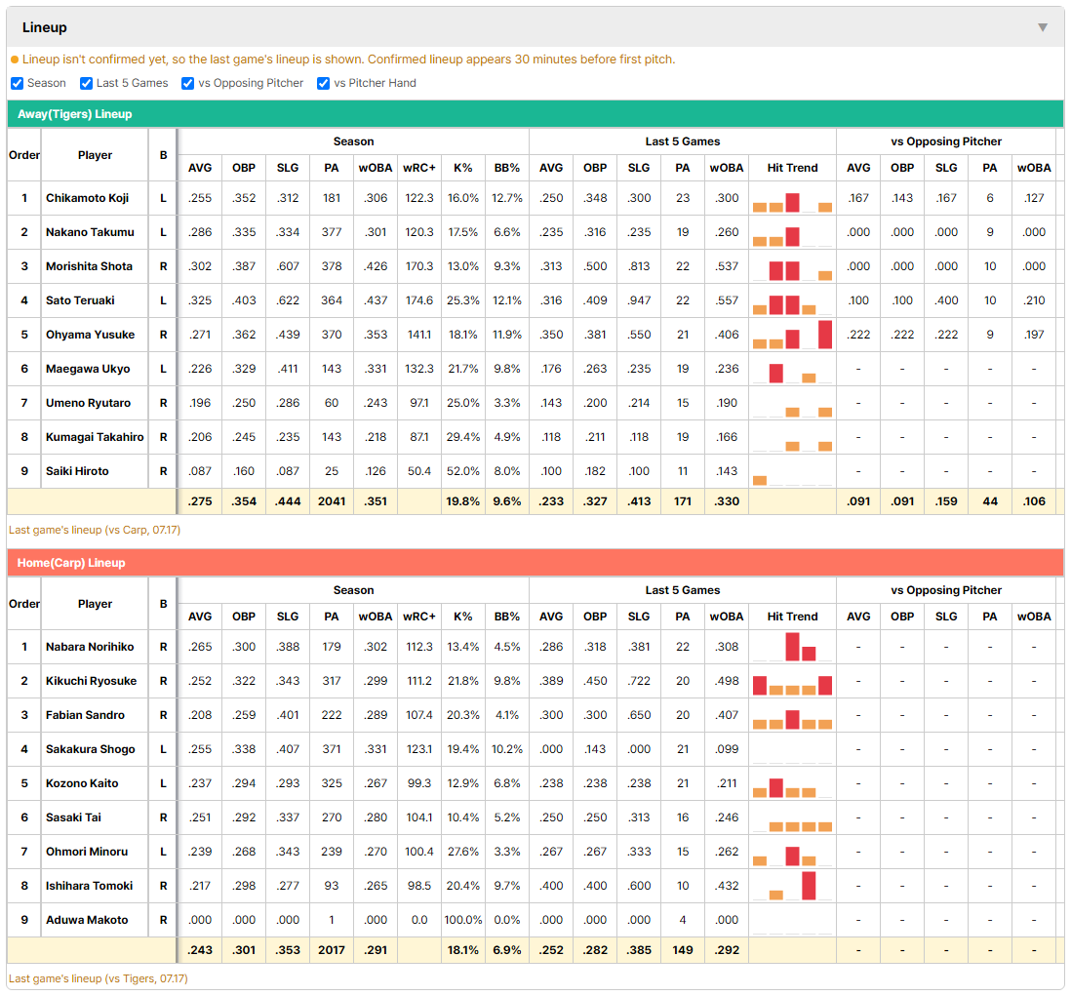This screenshot has height=996, width=1071.
Task: Click Carp table Hit Trend column header
Action: 792,617
